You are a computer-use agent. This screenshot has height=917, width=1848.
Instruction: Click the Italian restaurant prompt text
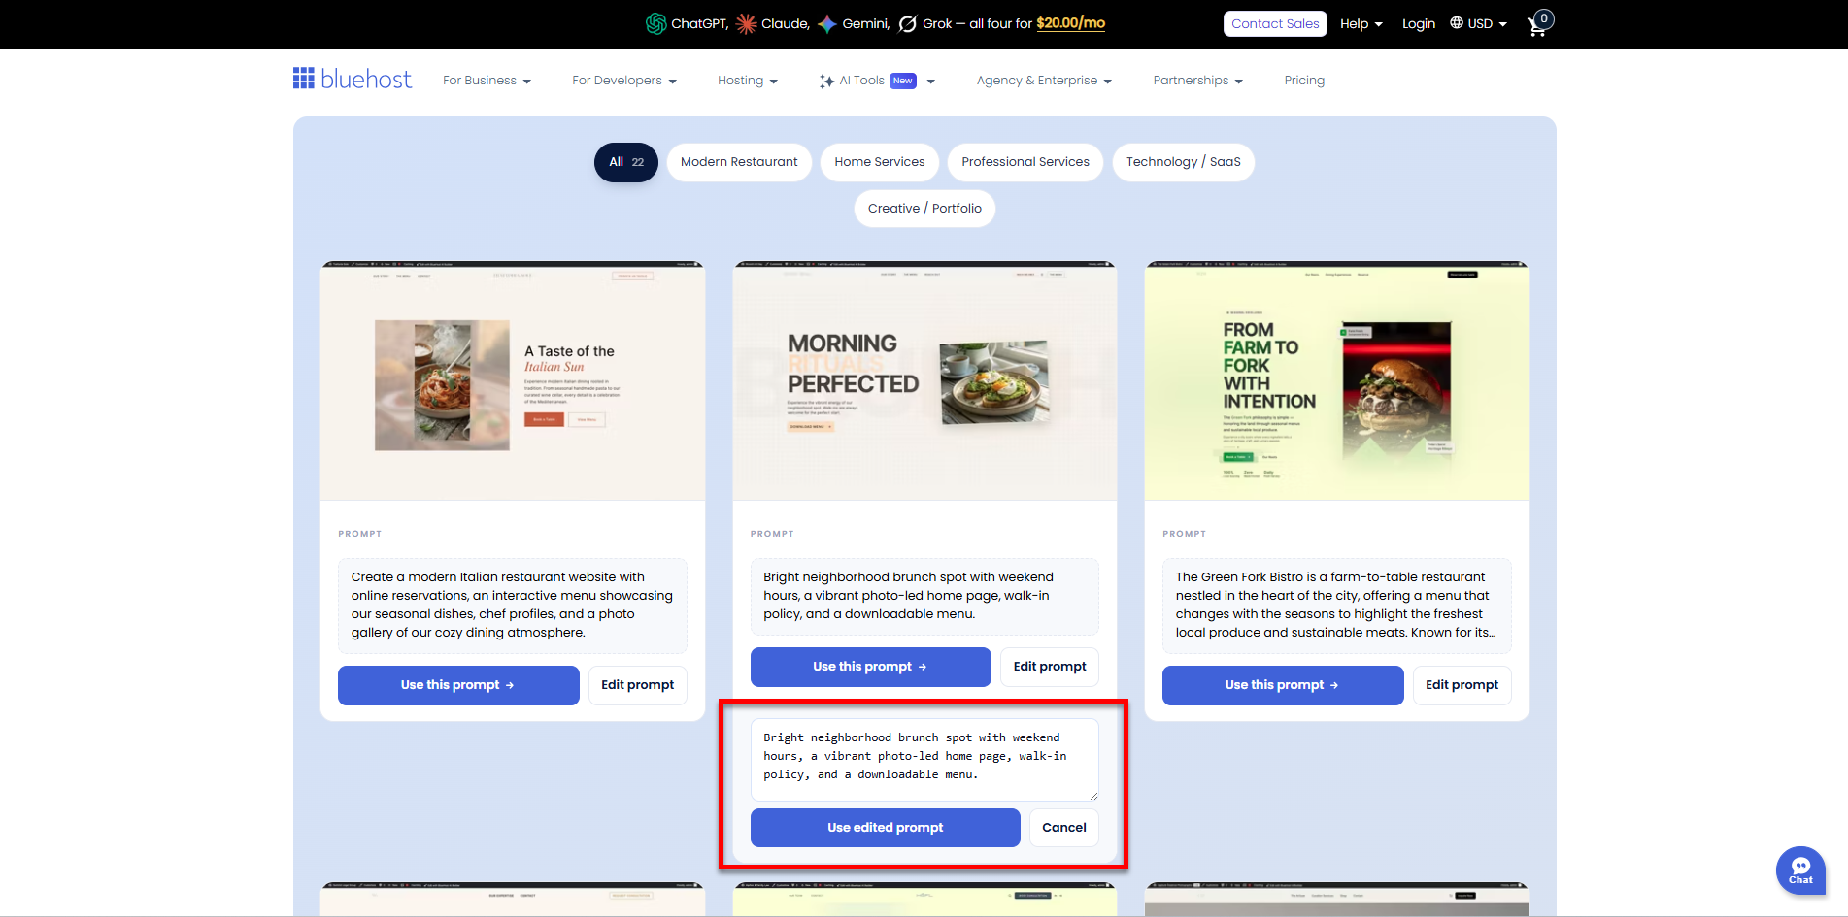pyautogui.click(x=513, y=605)
